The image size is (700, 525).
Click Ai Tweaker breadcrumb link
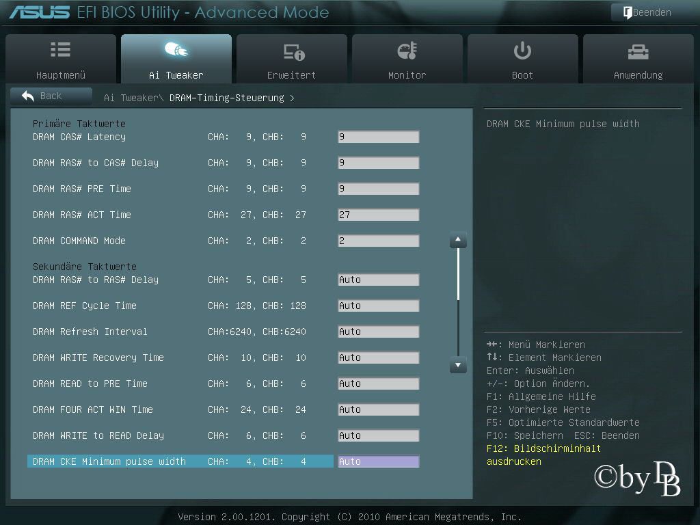[x=132, y=98]
